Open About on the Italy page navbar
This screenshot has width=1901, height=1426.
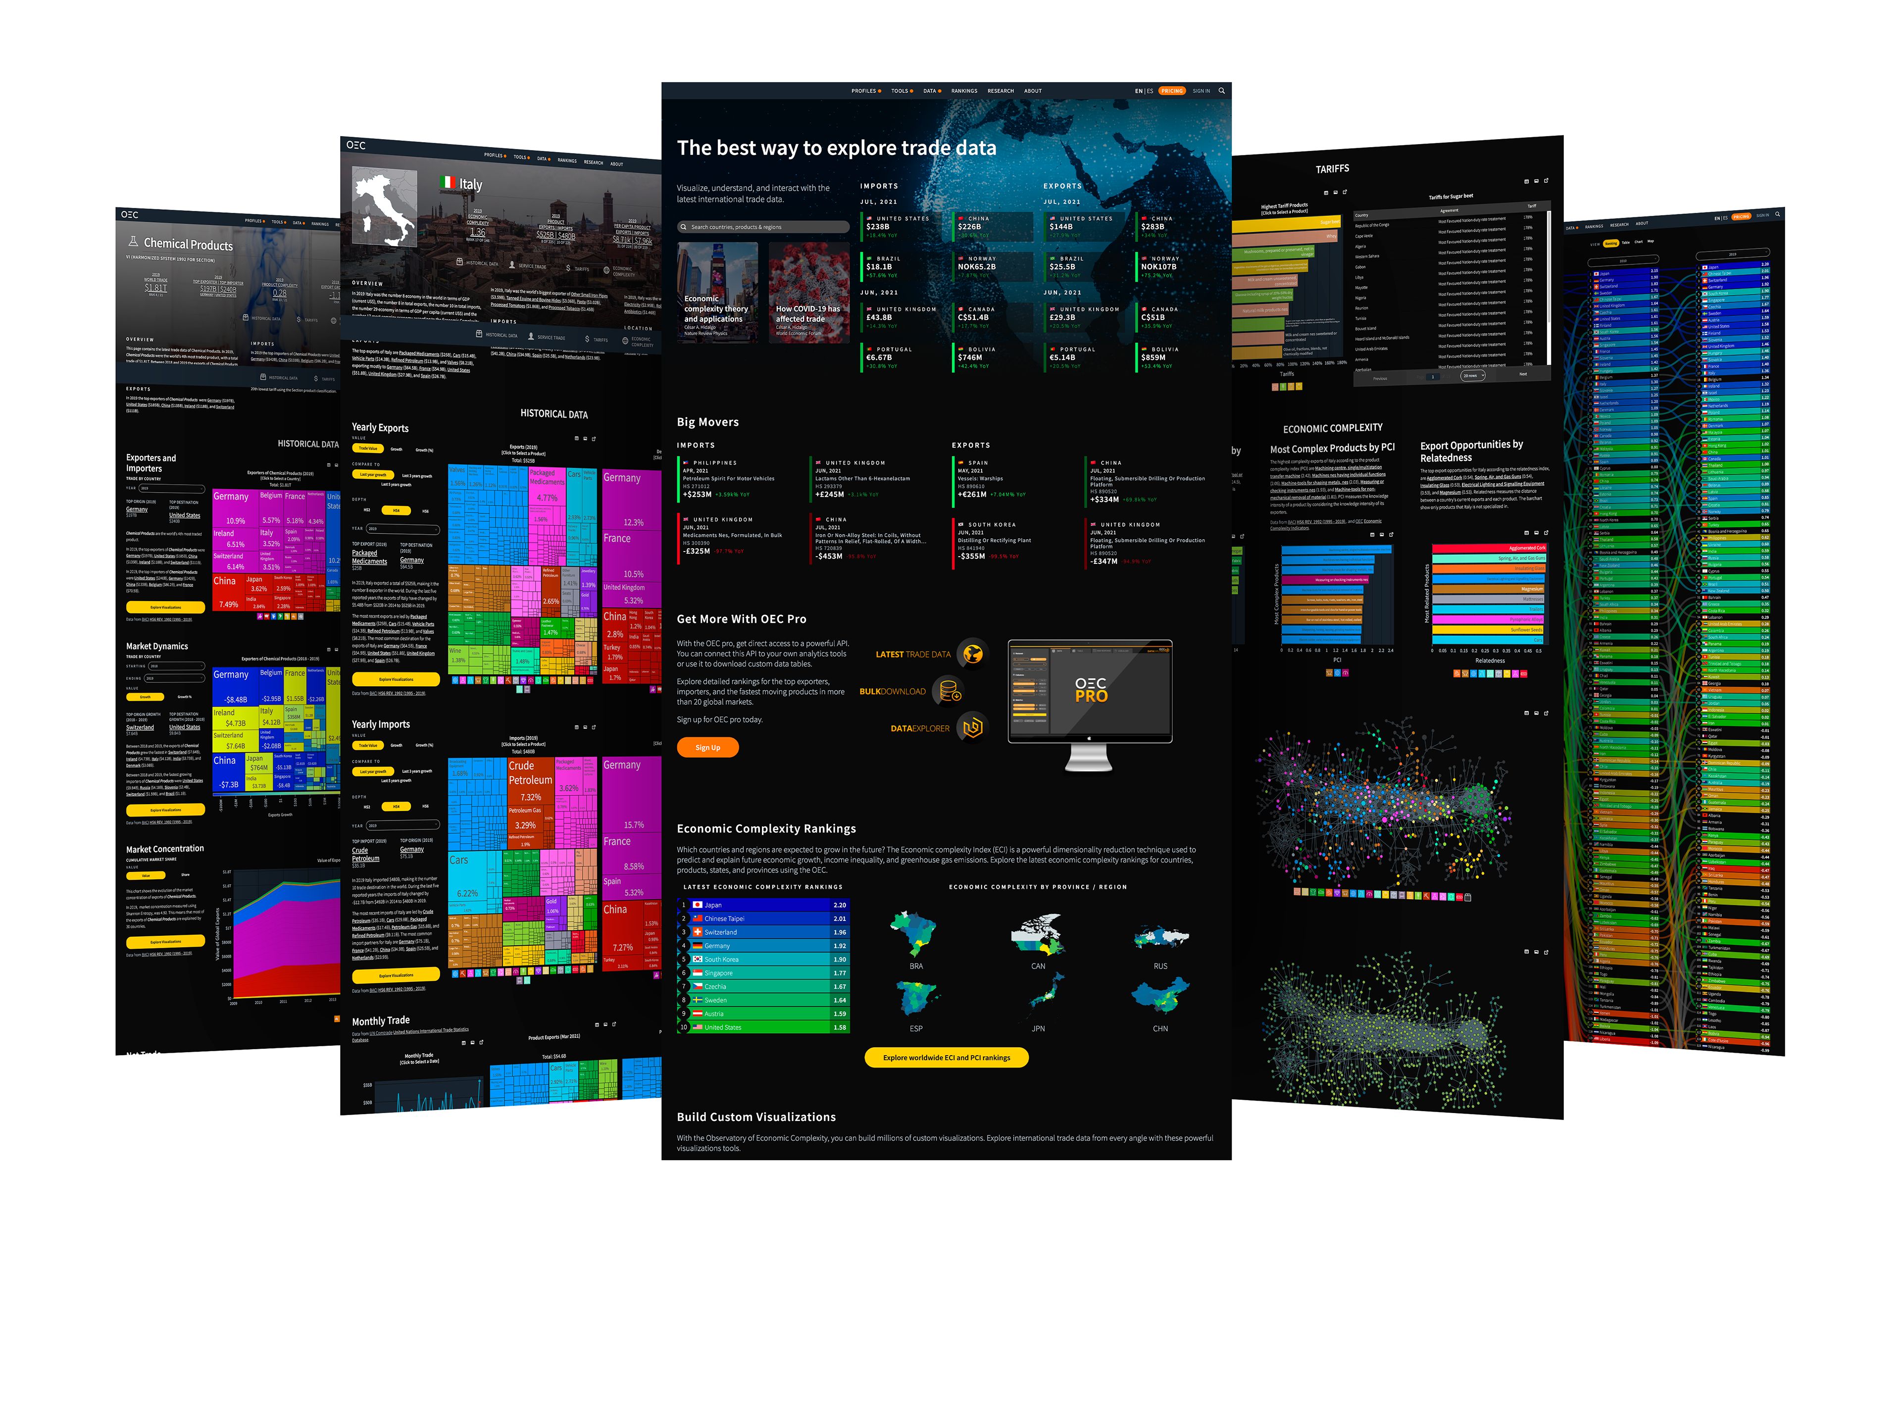(x=617, y=164)
